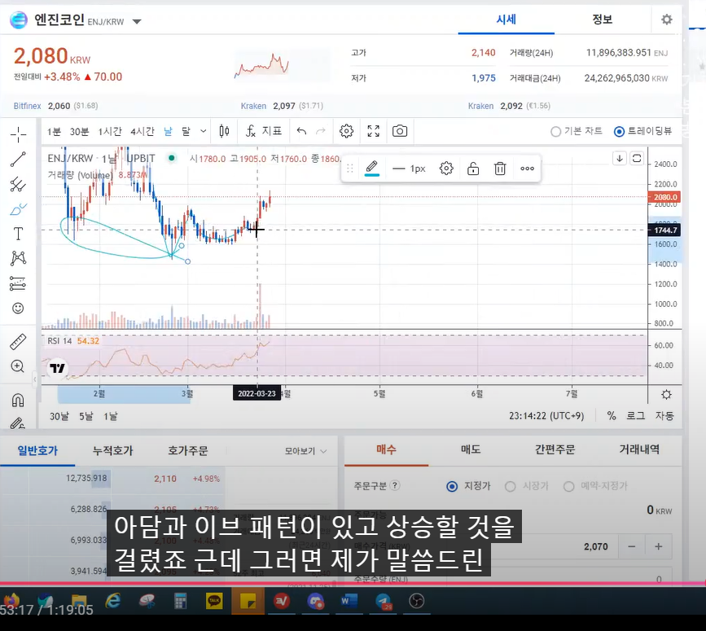Image resolution: width=706 pixels, height=631 pixels.
Task: Open the forecasting and measurement tools
Action: click(18, 283)
